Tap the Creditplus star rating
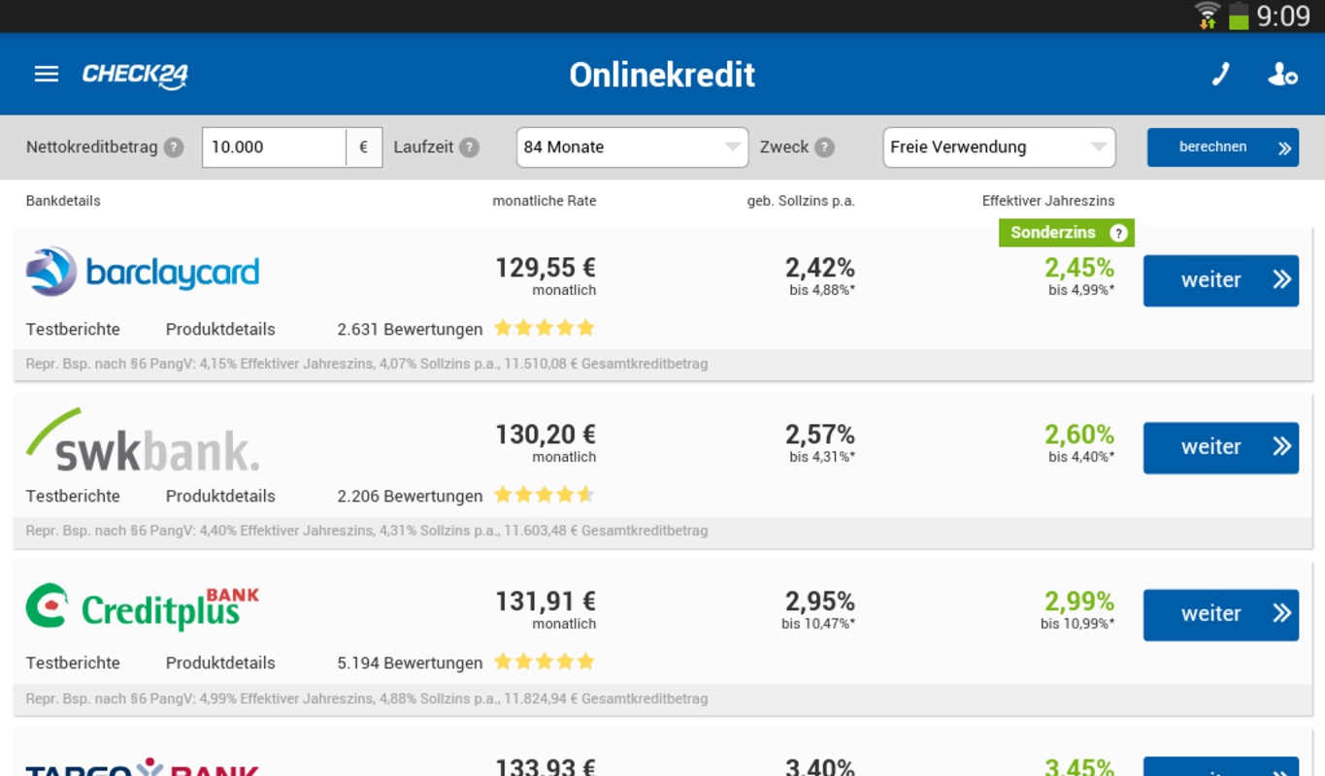This screenshot has height=776, width=1325. [x=545, y=662]
